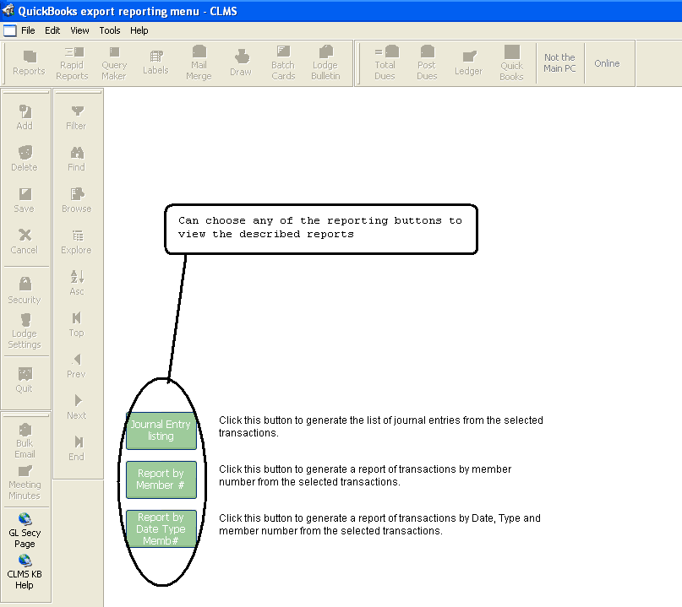Click the Online status indicator
This screenshot has width=682, height=607.
click(607, 63)
